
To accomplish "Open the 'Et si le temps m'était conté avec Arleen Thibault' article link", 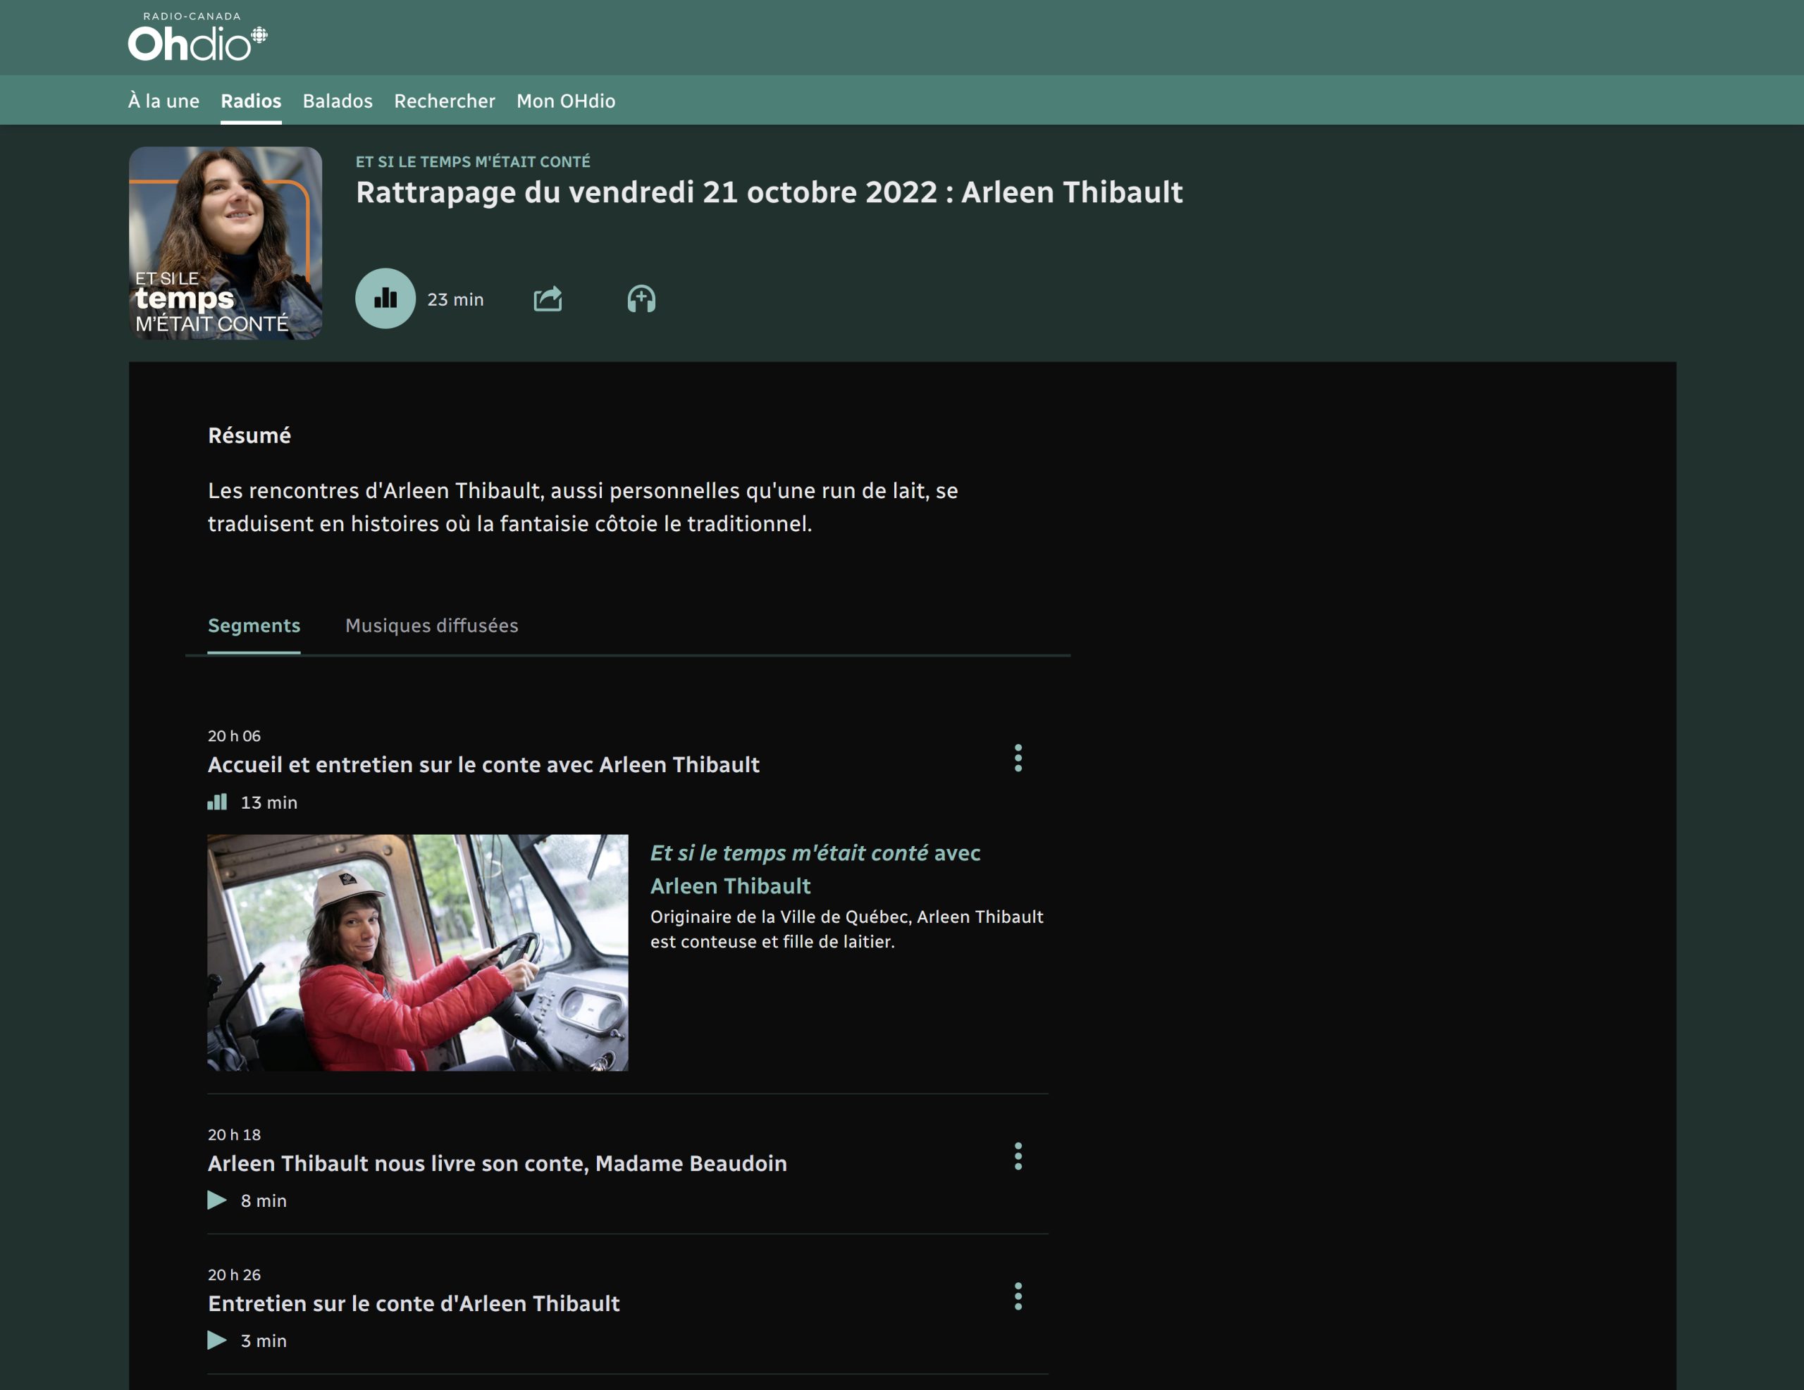I will (815, 869).
